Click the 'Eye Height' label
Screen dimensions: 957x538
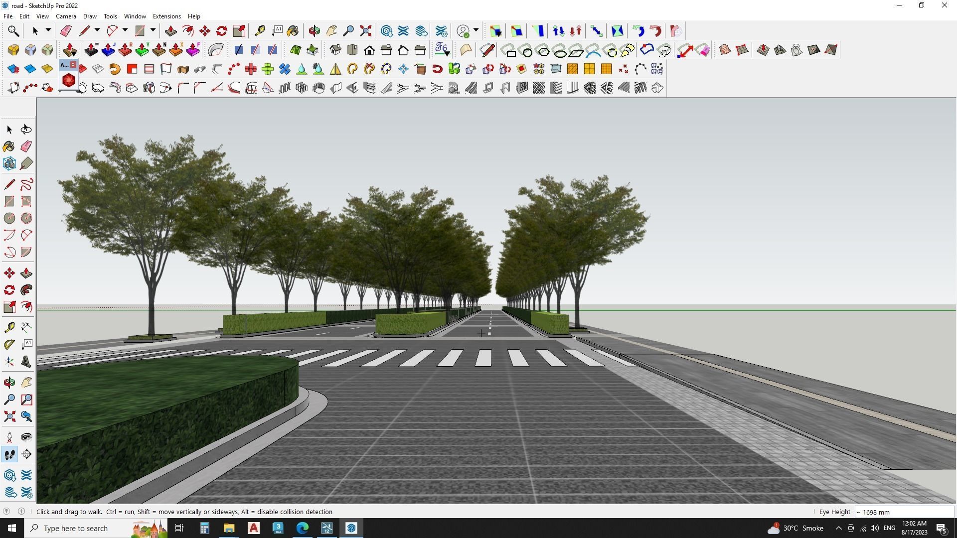tap(834, 512)
